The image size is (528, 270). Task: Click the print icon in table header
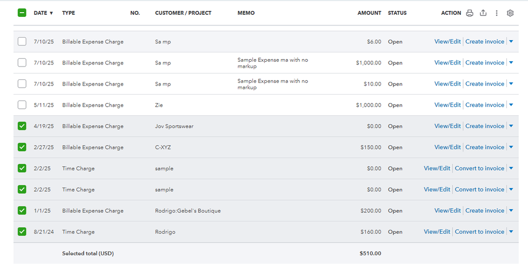click(469, 13)
